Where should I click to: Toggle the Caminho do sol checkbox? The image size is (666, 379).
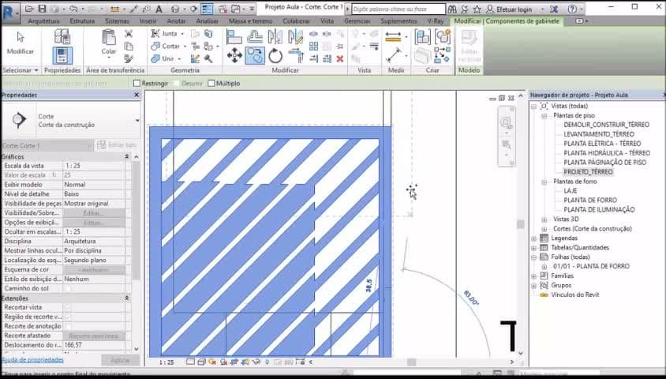point(67,288)
